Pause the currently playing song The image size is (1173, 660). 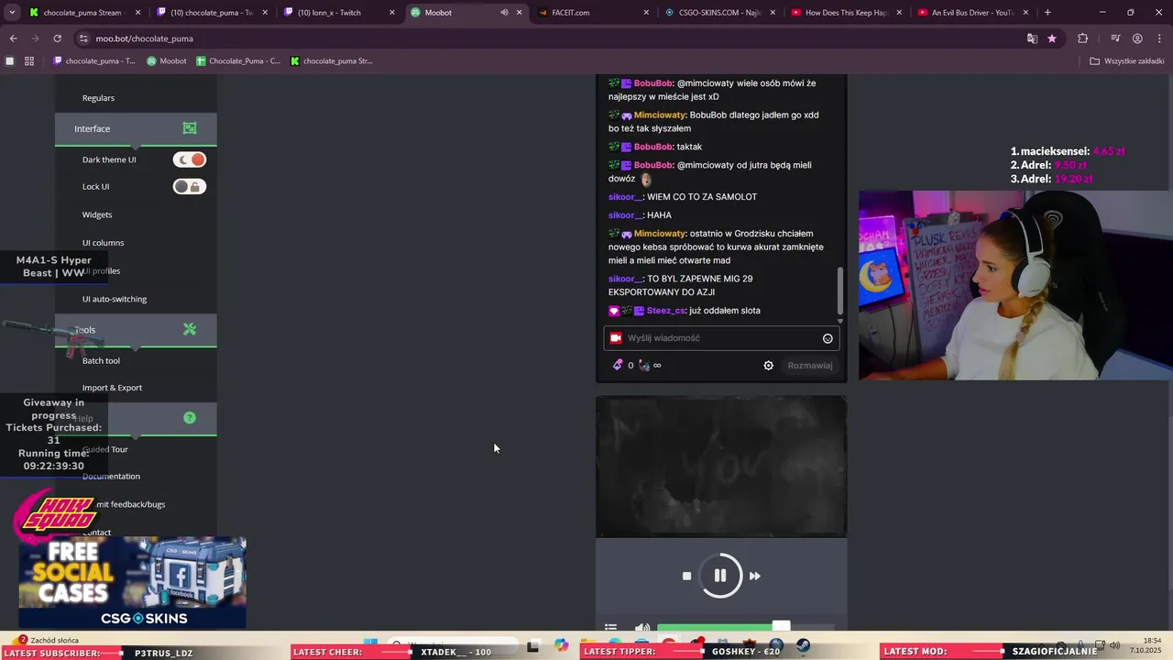coord(720,576)
